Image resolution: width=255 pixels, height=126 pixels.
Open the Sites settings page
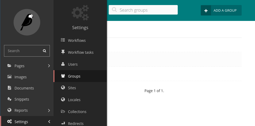(x=80, y=88)
